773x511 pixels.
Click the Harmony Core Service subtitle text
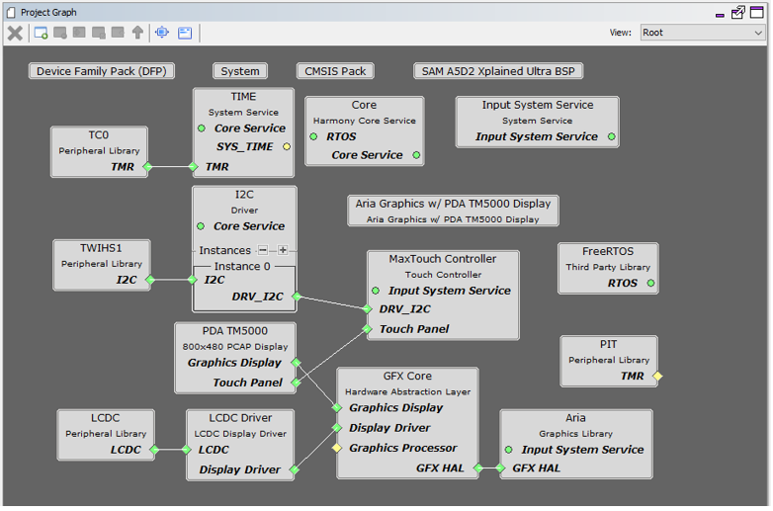(365, 121)
